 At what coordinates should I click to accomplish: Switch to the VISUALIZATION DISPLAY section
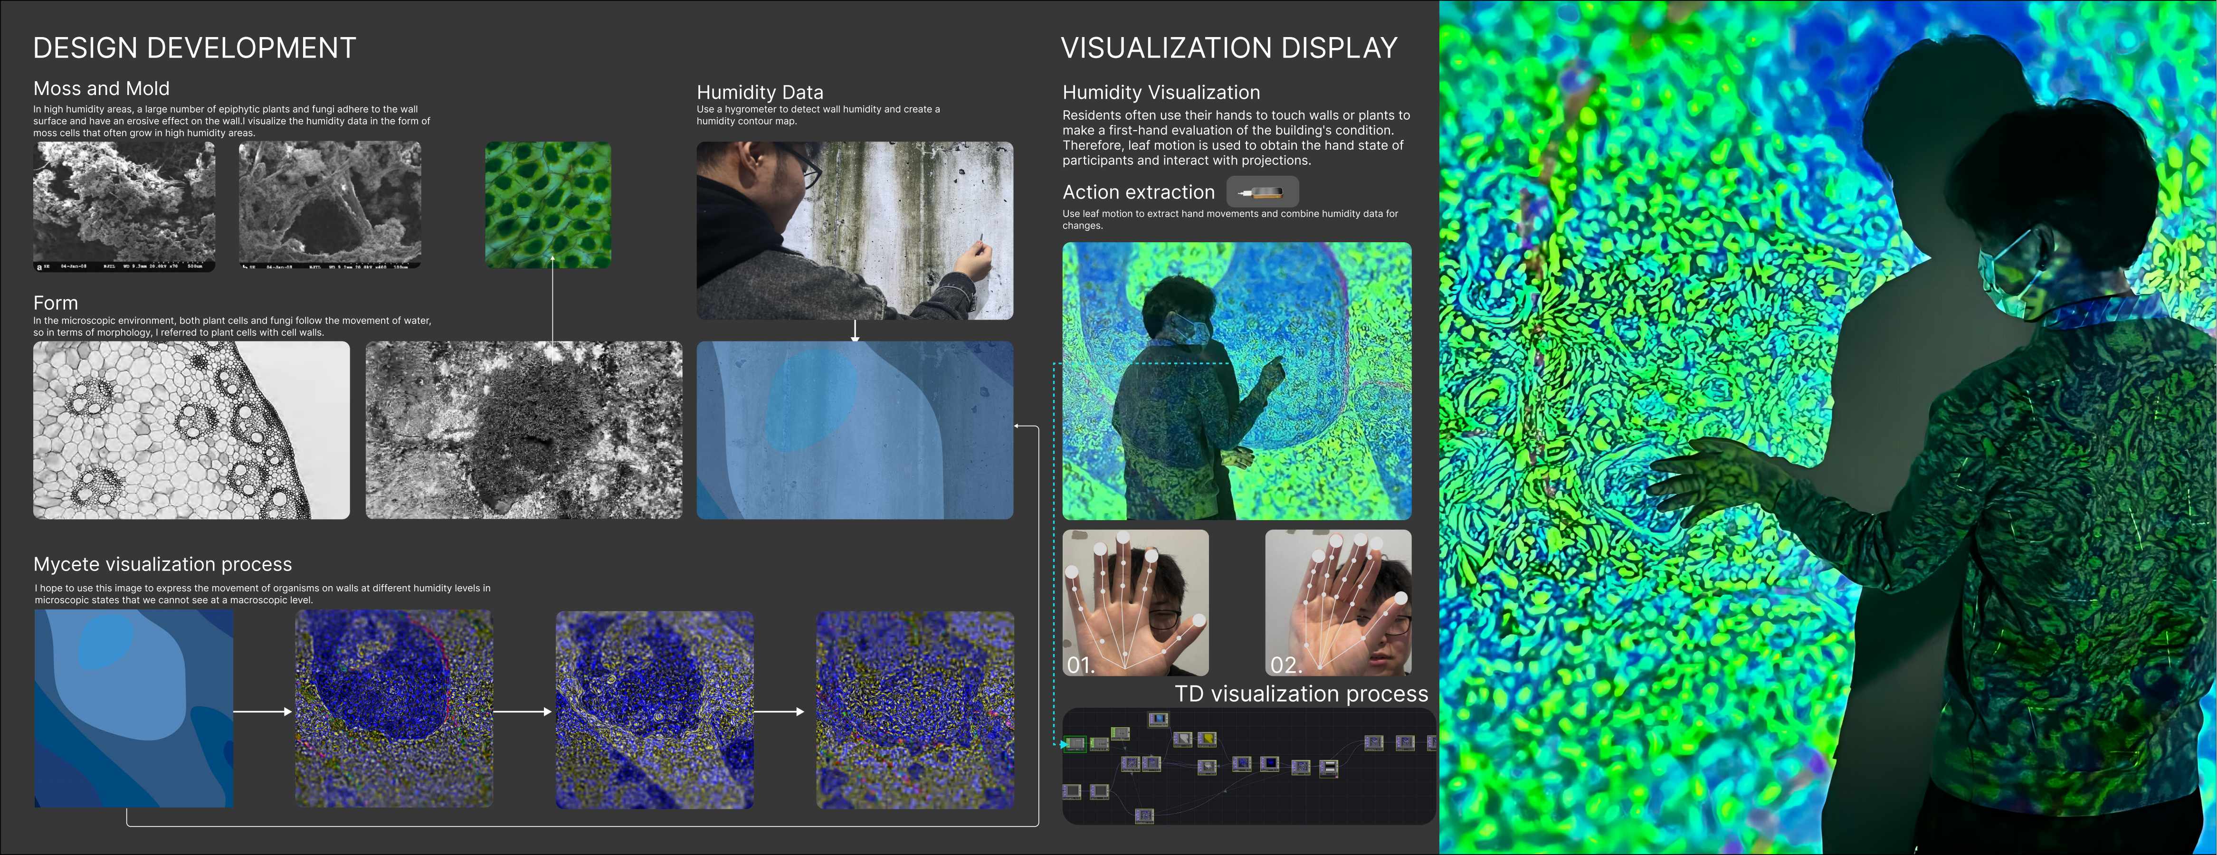(1231, 48)
